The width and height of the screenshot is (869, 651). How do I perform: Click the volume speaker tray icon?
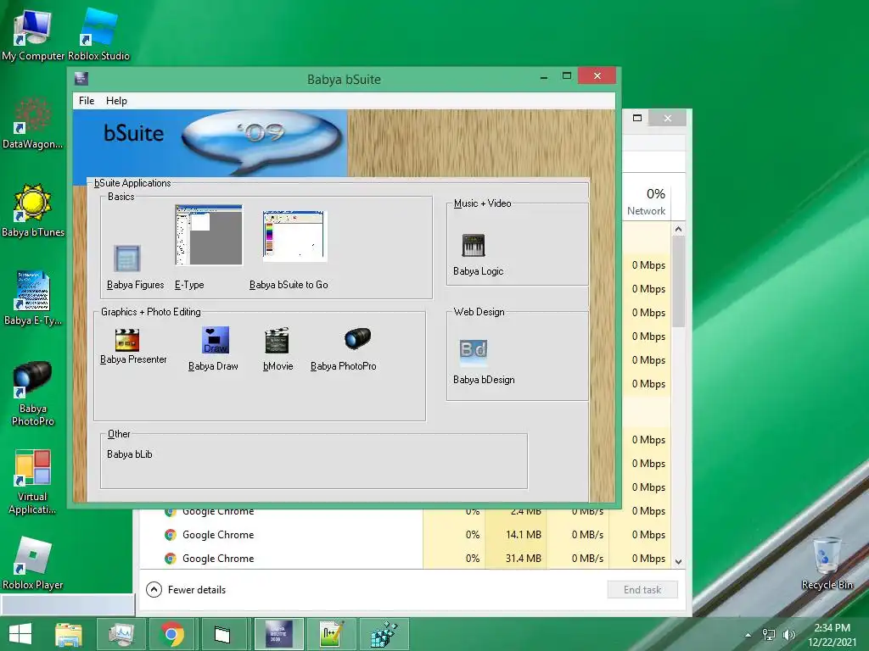point(788,635)
